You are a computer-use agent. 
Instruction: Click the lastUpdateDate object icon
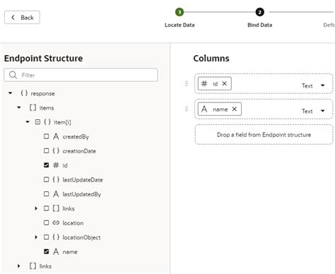click(x=56, y=179)
